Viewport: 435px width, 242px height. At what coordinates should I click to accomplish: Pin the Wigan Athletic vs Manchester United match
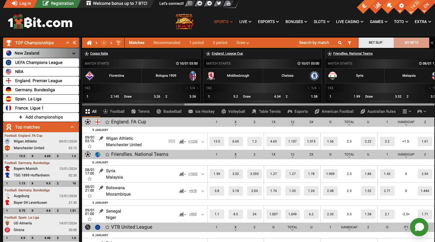pos(101,138)
